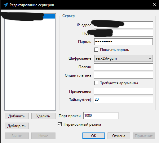Focus the IP-адрес input field
Viewport: 159px width, 143px height.
123,25
